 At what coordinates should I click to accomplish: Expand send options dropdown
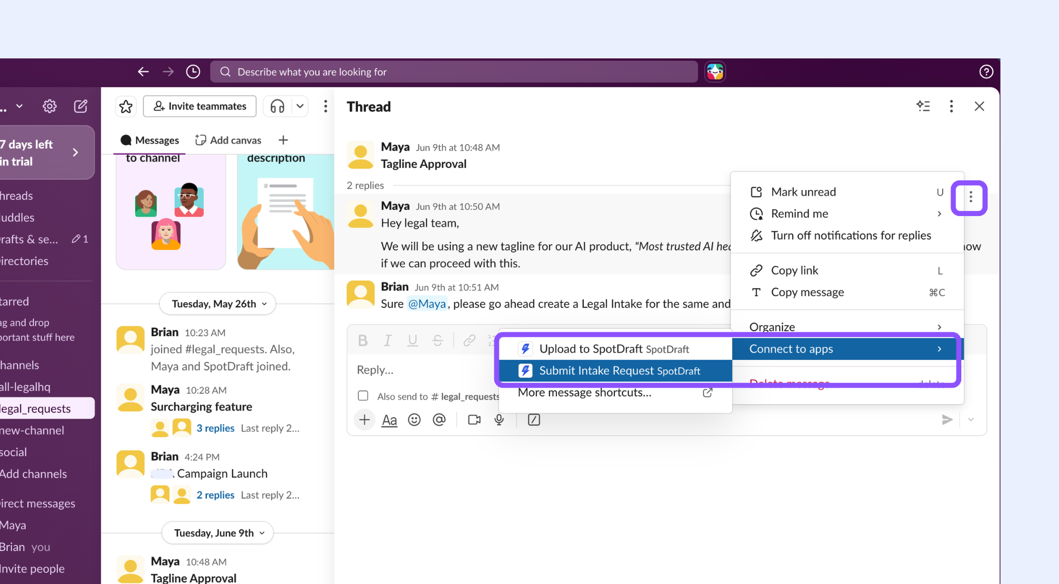click(x=971, y=420)
